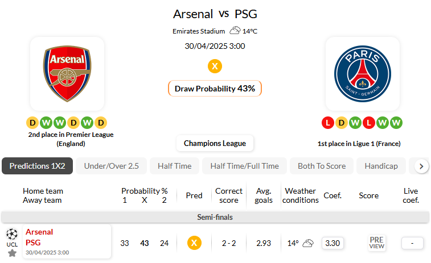Switch to the Under/Over 2.5 tab
This screenshot has width=431, height=263.
pos(112,166)
